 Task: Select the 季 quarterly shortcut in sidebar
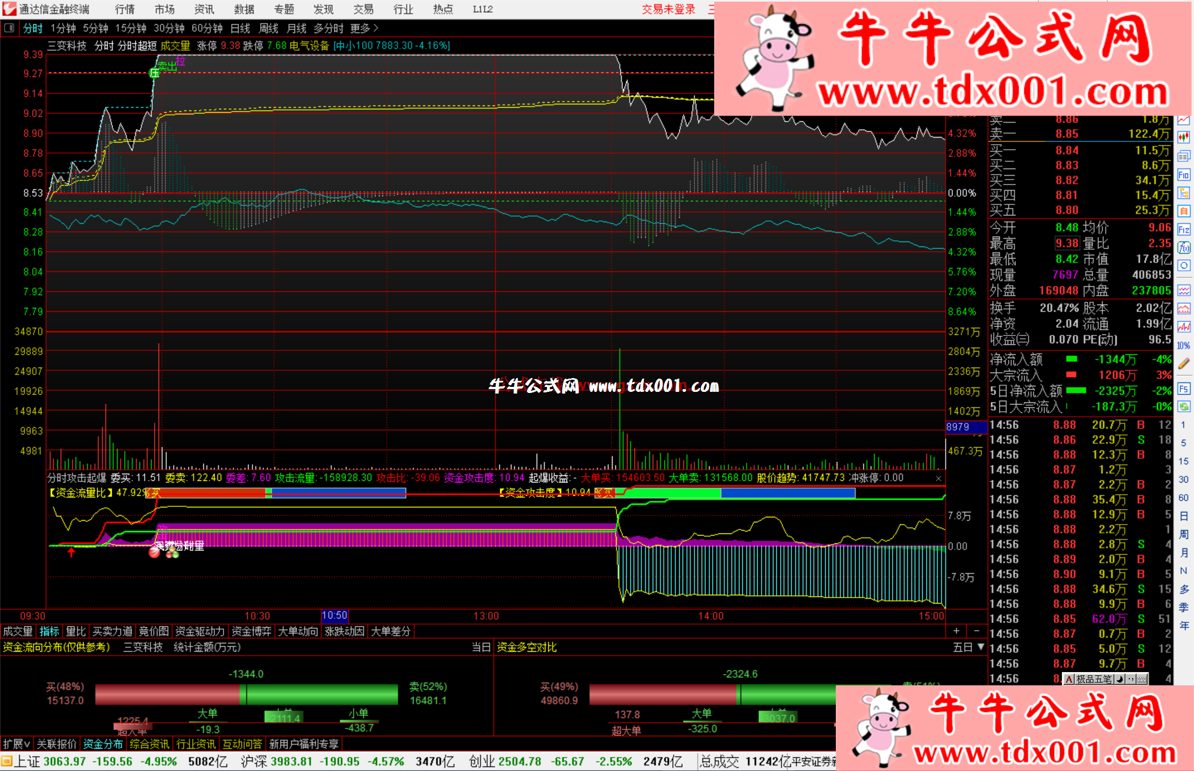coord(1183,607)
